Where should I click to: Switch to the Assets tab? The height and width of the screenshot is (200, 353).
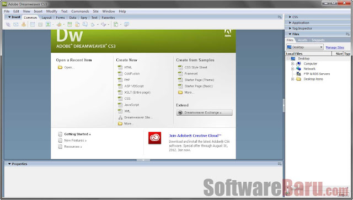coord(302,40)
